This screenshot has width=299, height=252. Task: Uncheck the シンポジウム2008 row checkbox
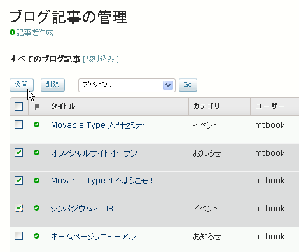tap(19, 208)
